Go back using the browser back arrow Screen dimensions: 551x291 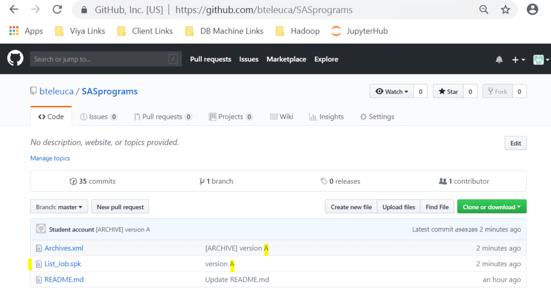point(14,9)
